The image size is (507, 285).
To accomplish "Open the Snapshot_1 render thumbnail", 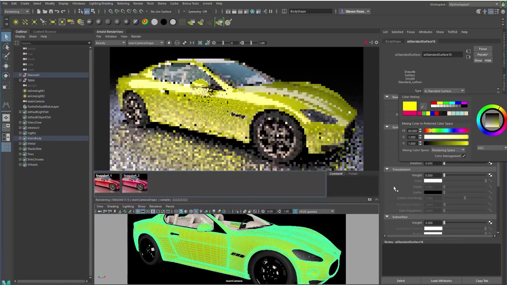I will click(x=107, y=183).
